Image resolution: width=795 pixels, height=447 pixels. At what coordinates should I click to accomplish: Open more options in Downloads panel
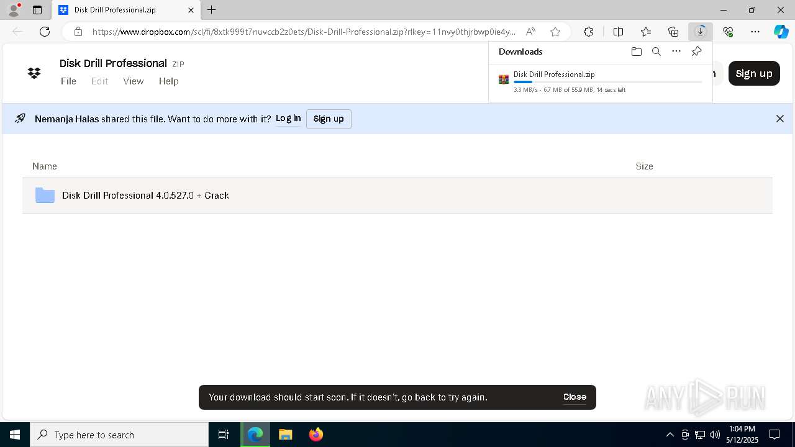676,52
